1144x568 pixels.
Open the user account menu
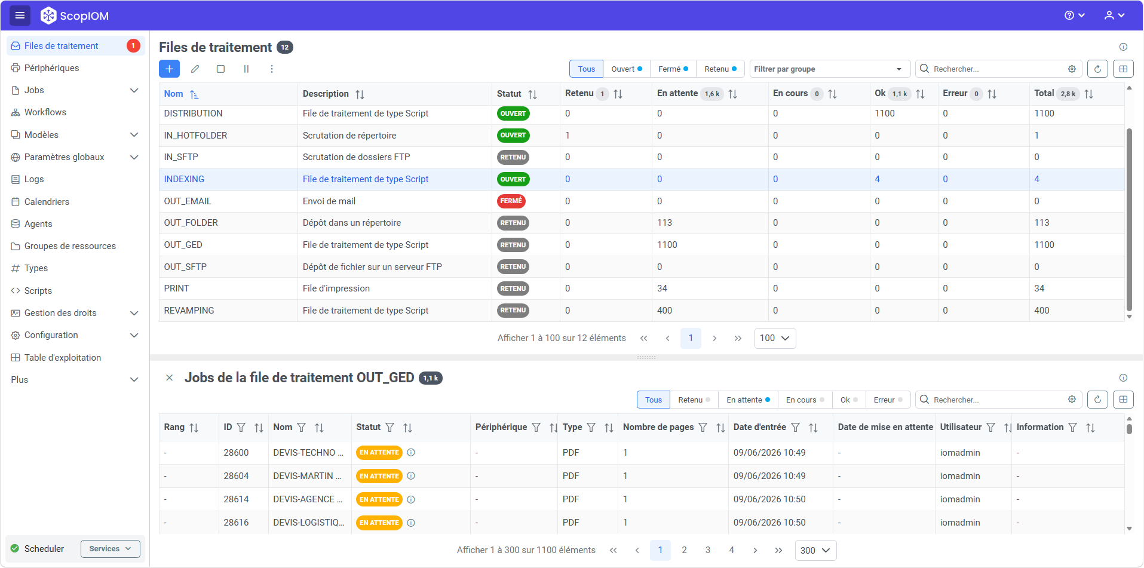[1114, 16]
